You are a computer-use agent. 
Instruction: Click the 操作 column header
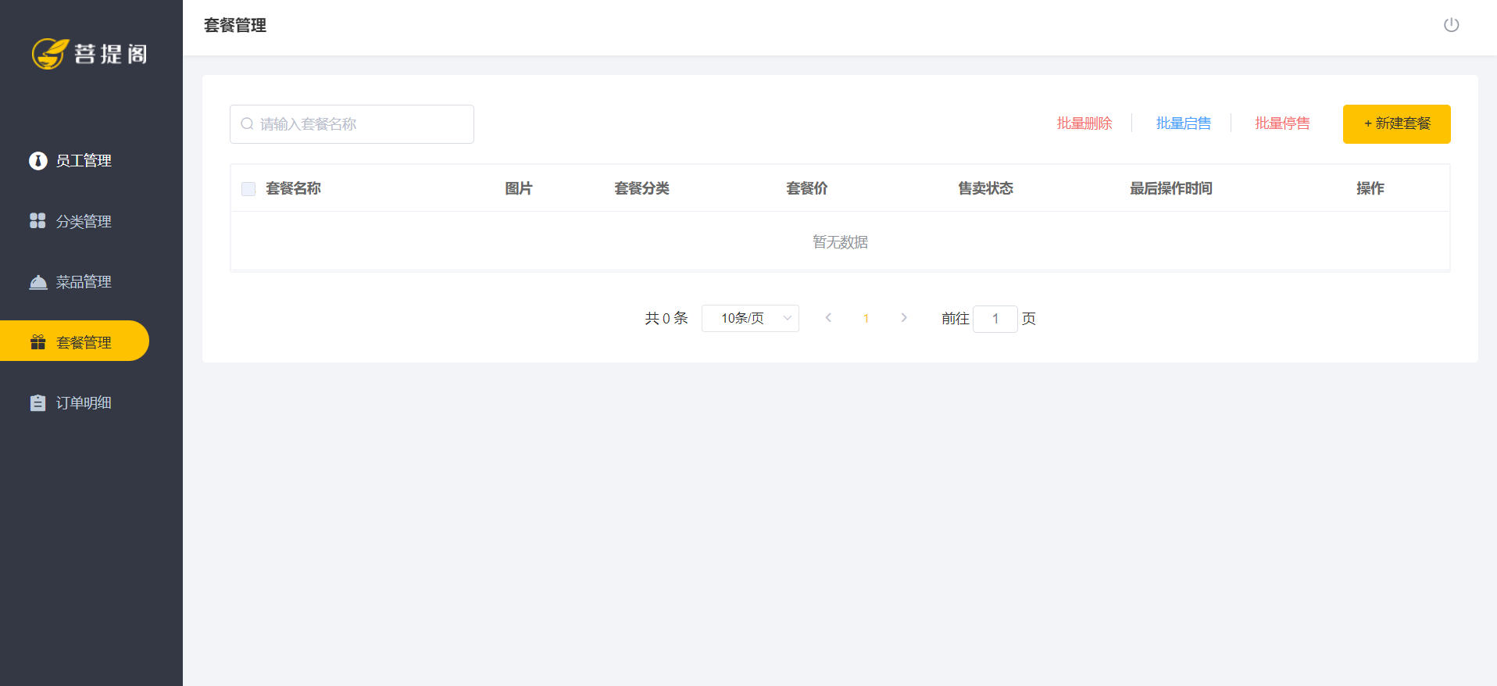click(1370, 188)
